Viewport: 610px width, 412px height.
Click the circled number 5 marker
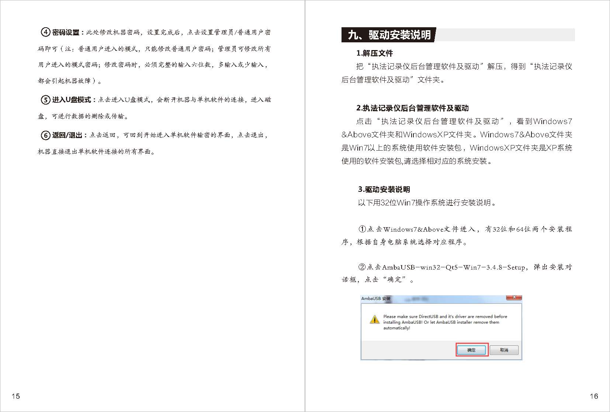click(x=45, y=100)
